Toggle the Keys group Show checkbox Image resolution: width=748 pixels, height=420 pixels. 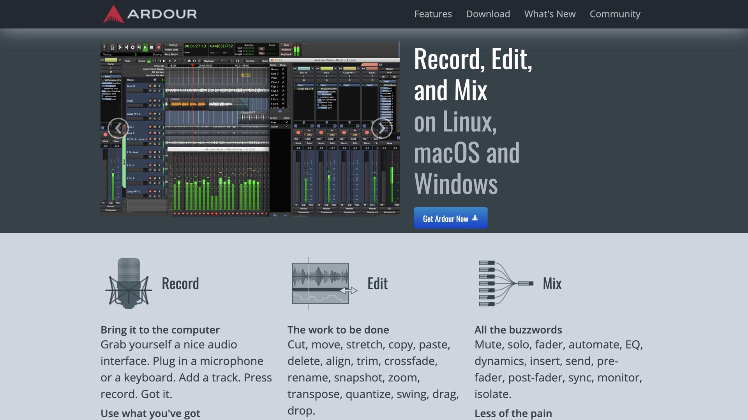[x=287, y=122]
